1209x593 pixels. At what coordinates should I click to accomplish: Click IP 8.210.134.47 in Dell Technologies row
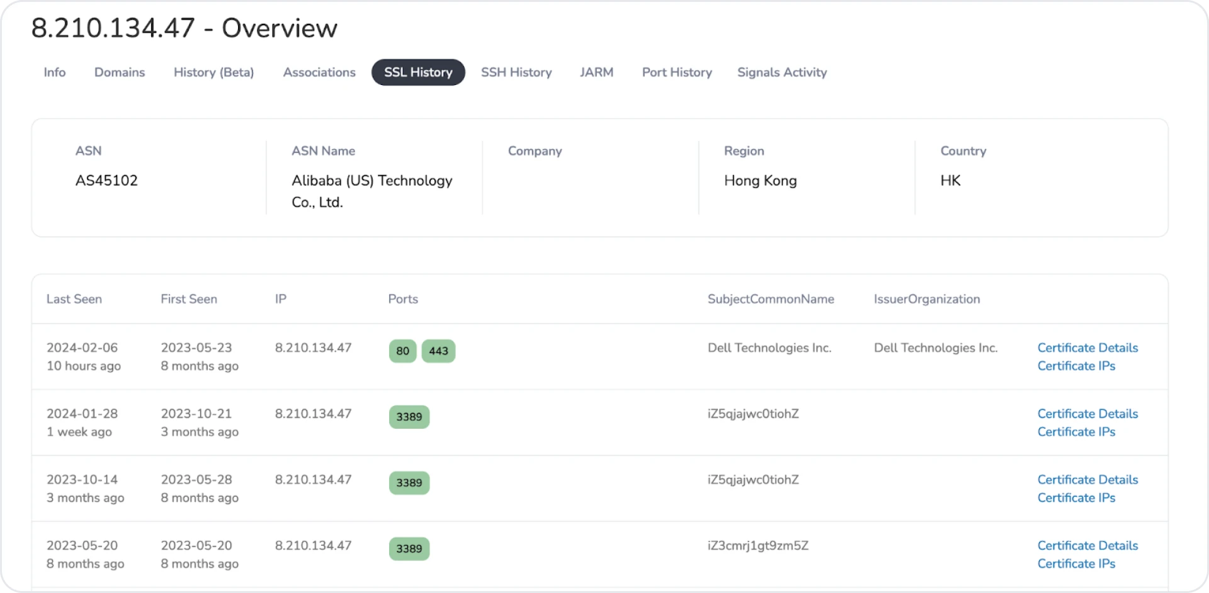tap(313, 347)
